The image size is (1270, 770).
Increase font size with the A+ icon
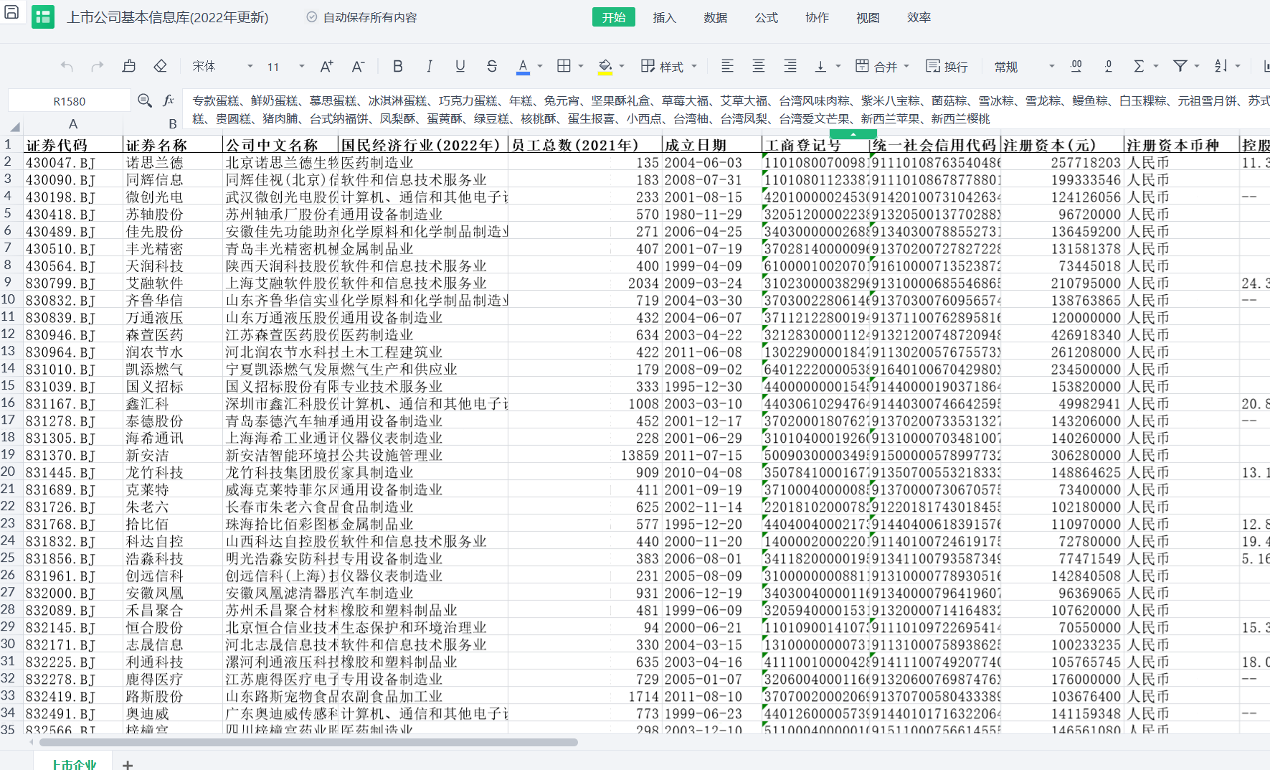[326, 67]
